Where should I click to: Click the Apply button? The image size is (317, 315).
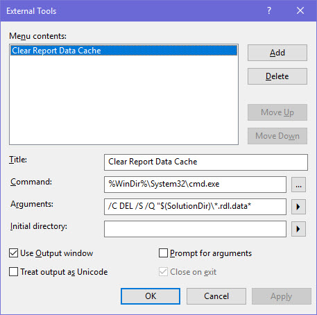point(282,296)
